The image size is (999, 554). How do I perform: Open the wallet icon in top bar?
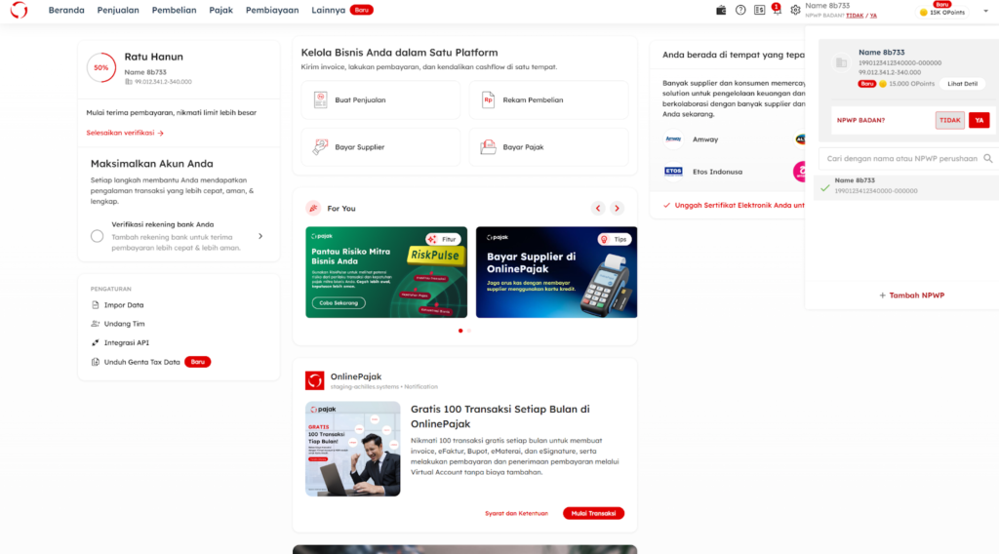pyautogui.click(x=721, y=10)
